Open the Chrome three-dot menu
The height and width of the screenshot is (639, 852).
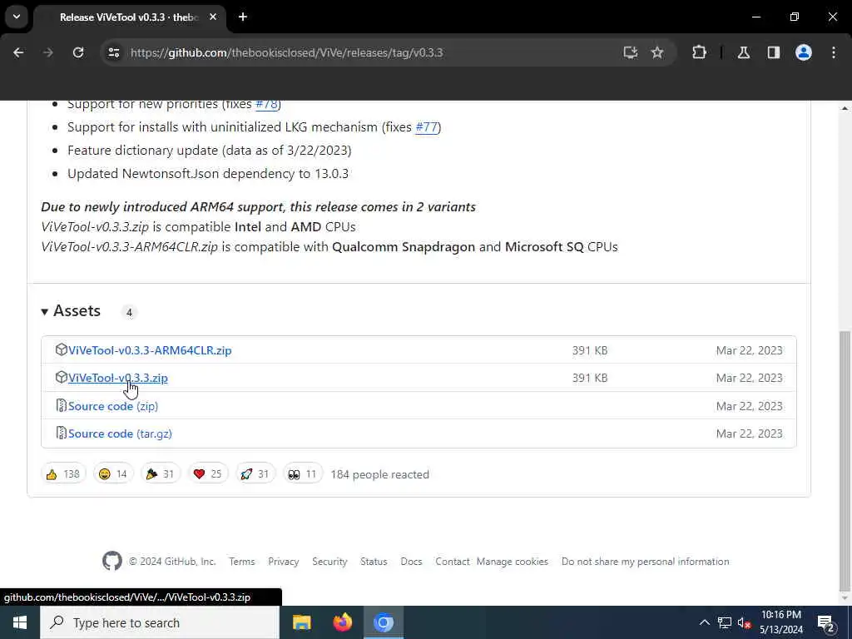click(x=834, y=52)
